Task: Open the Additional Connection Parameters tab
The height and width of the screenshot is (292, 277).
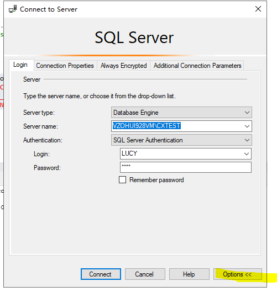Action: [197, 66]
